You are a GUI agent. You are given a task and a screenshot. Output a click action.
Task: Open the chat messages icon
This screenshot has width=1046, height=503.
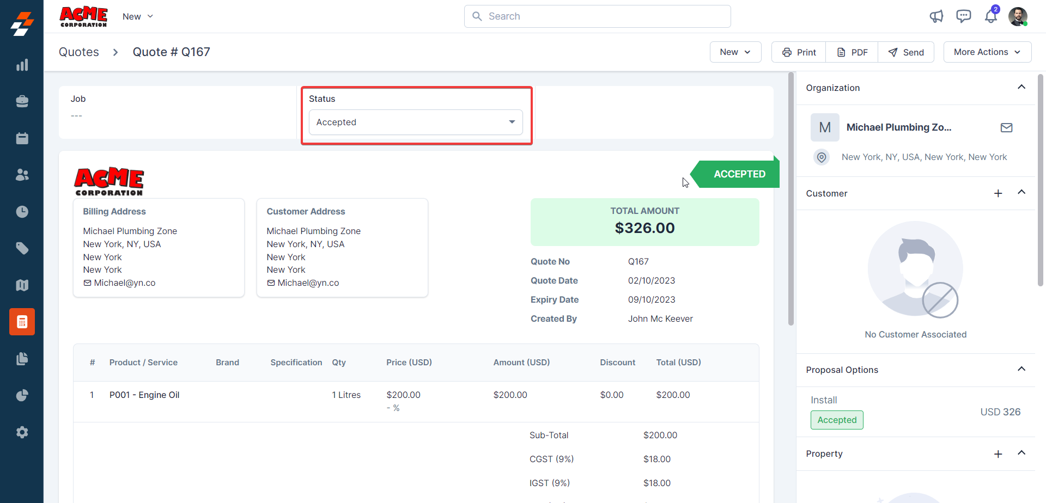[963, 16]
